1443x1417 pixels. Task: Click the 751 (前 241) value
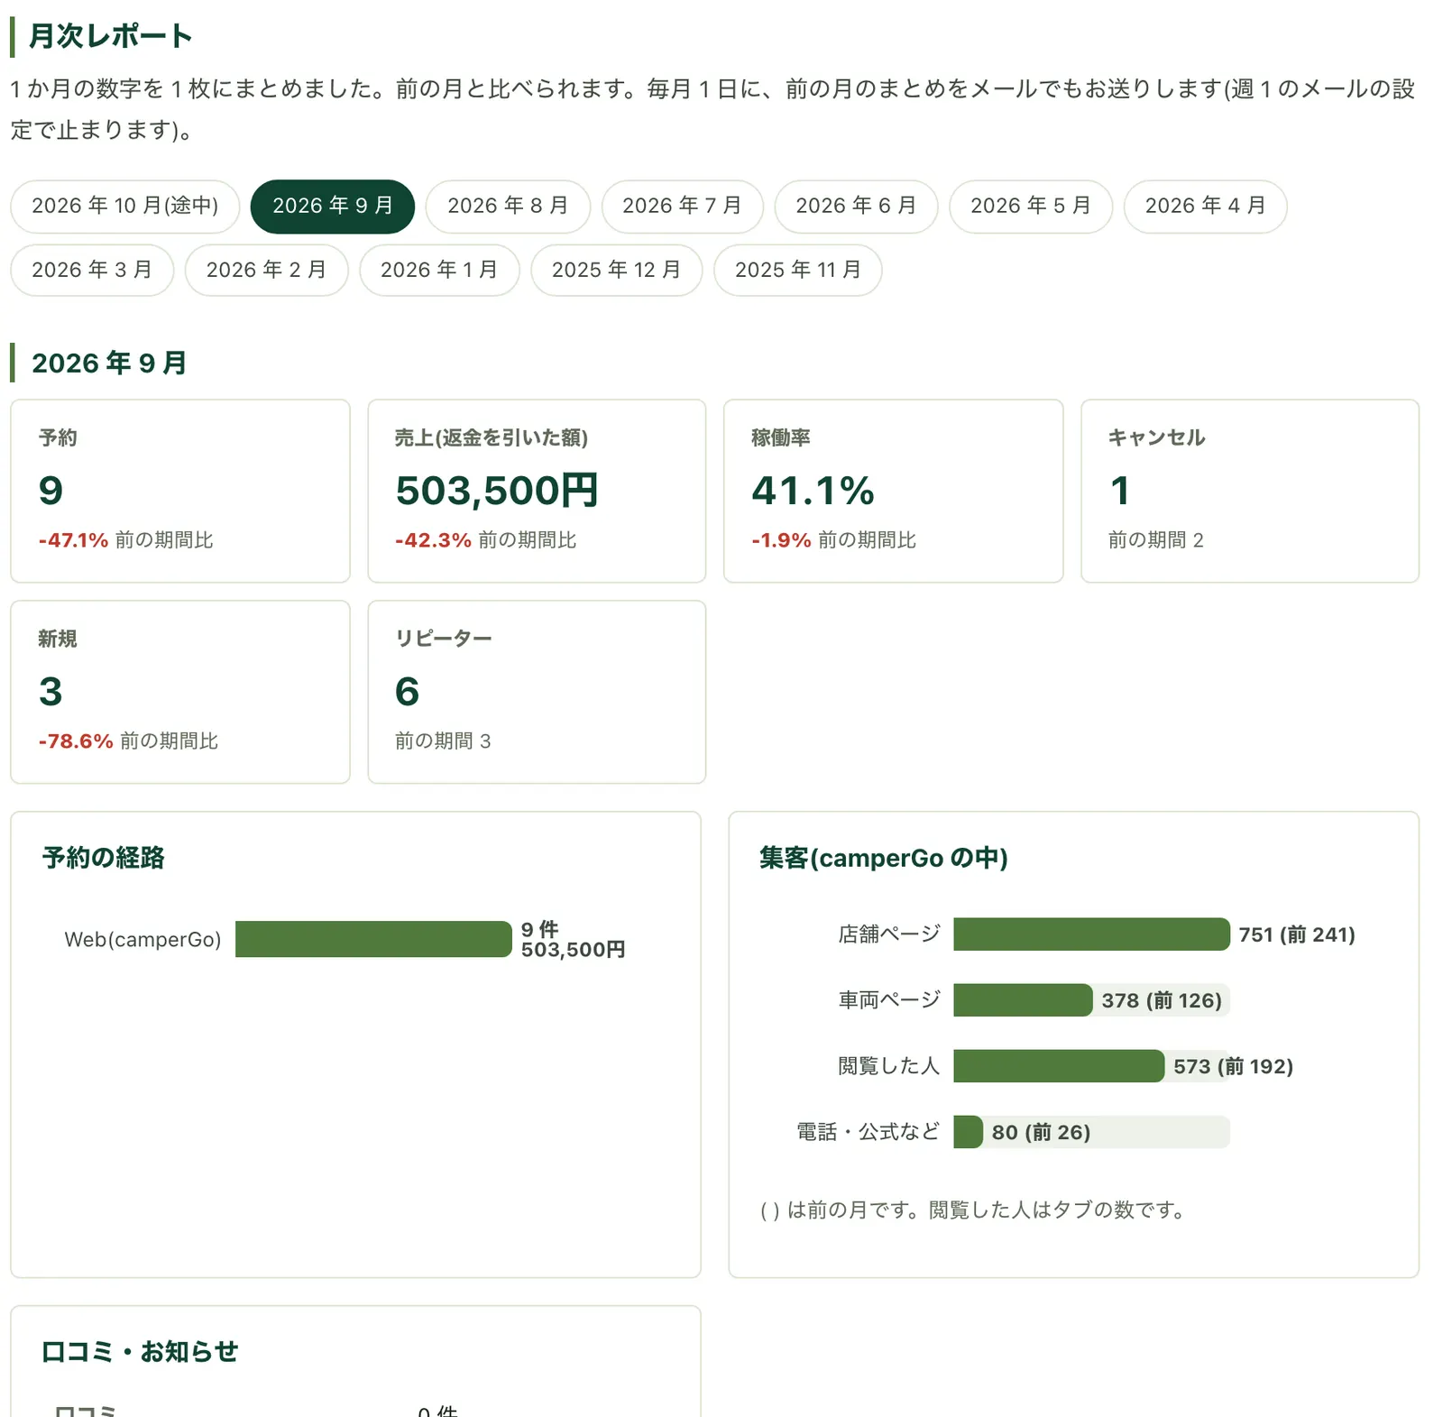point(1297,934)
